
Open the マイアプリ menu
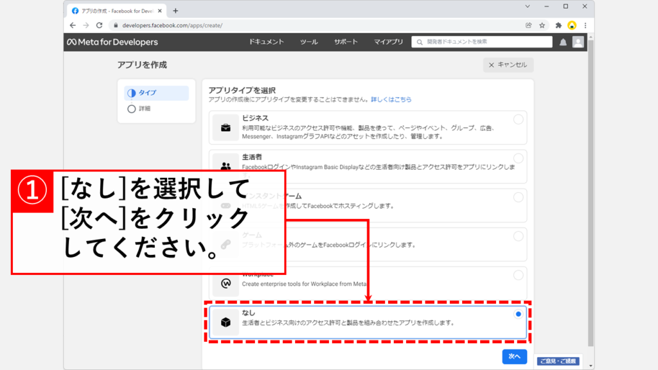pyautogui.click(x=388, y=42)
